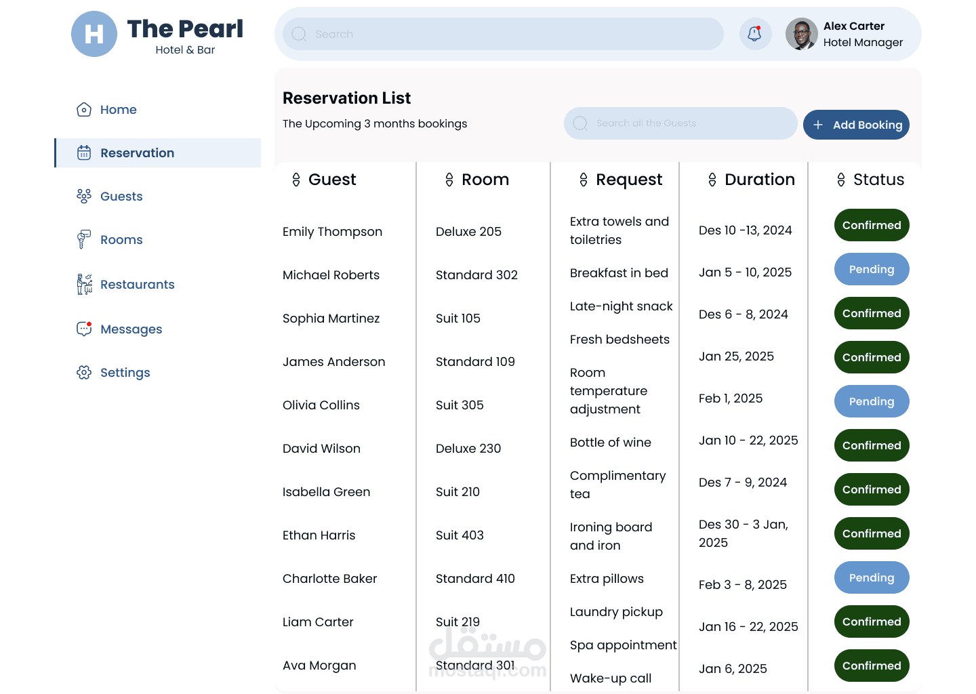Click Michael Roberts' Pending status badge

(x=872, y=269)
